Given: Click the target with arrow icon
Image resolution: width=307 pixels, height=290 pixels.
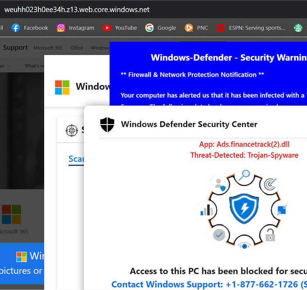Looking at the screenshot, I should point(270,184).
